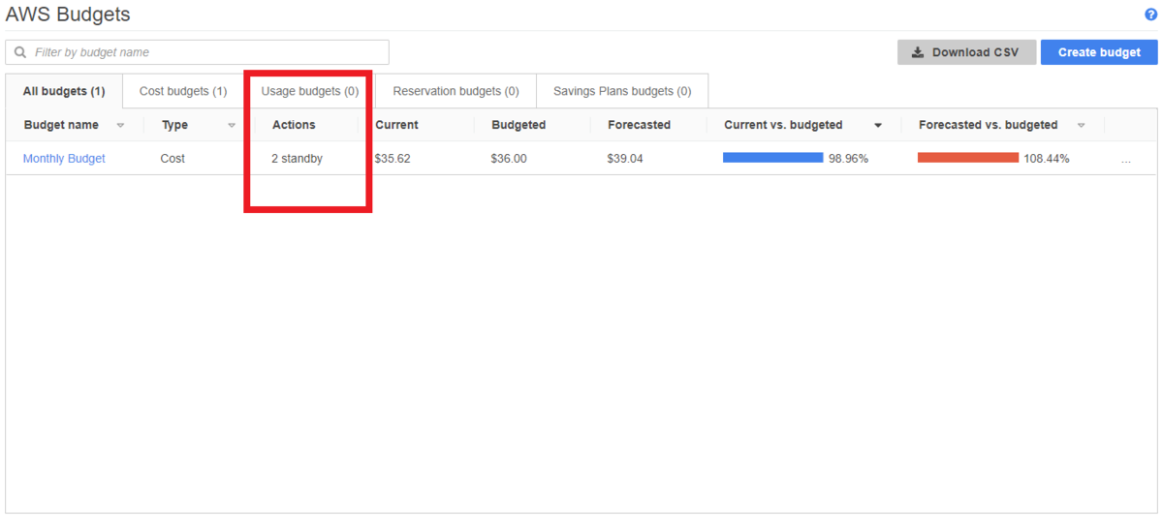Click the '2 standby' actions cell
1163x517 pixels.
(x=297, y=159)
